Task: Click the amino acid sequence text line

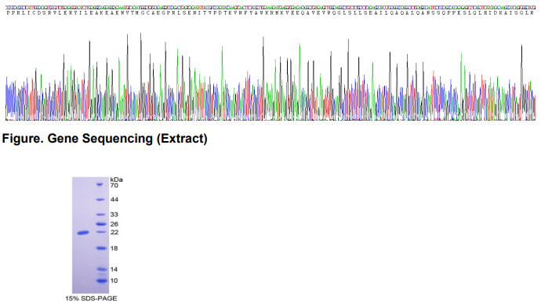Action: click(271, 13)
